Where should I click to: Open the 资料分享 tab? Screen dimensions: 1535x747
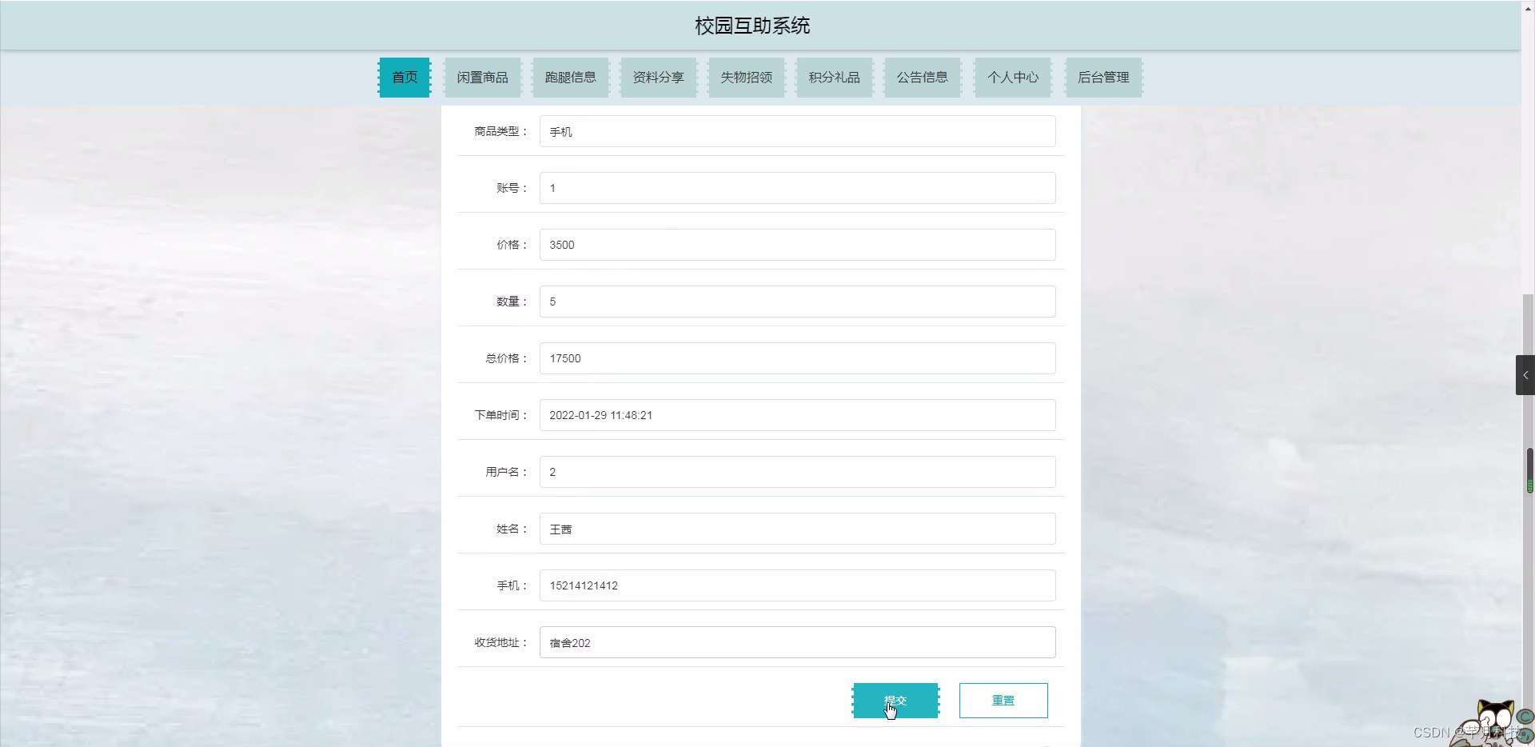tap(658, 77)
